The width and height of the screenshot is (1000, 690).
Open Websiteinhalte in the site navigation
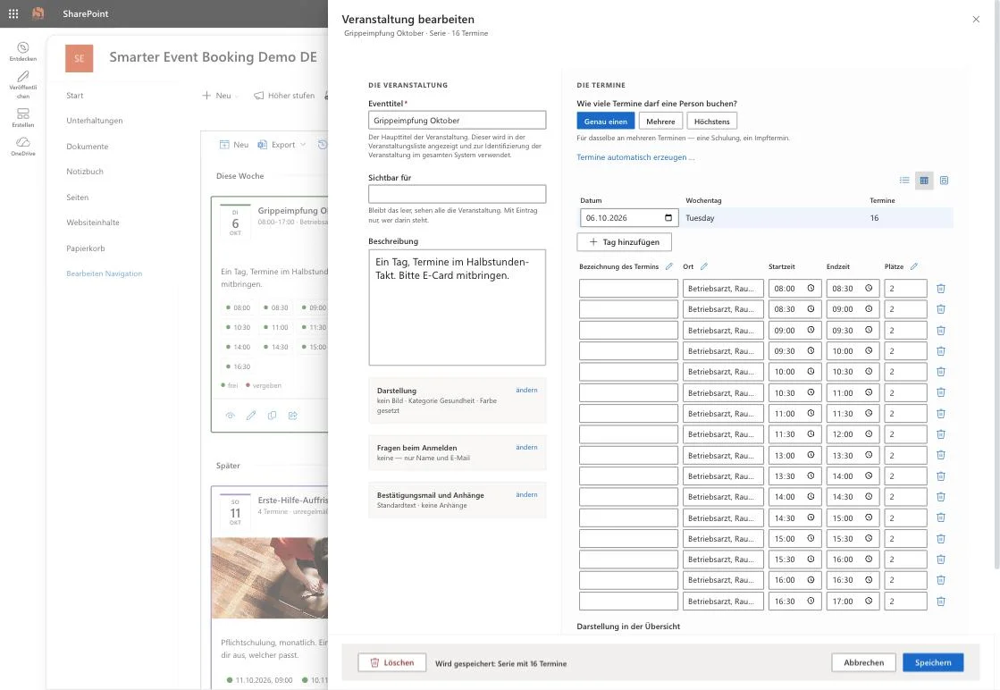click(92, 223)
